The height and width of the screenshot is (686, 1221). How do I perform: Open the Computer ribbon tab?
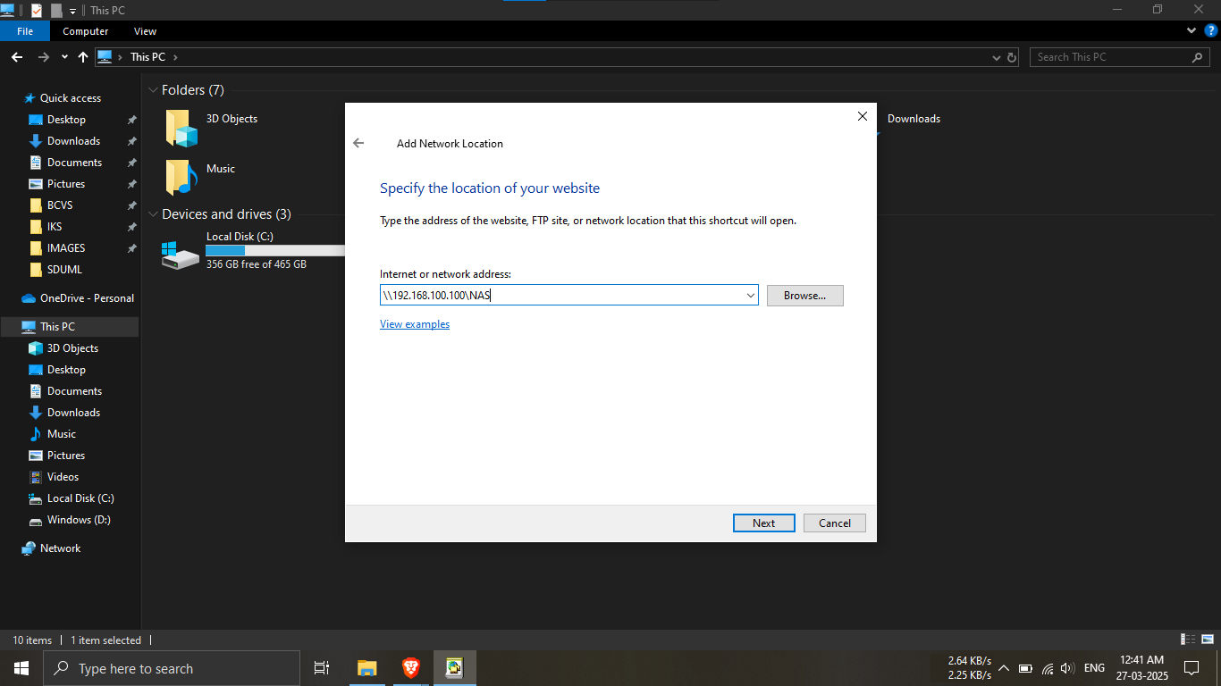tap(85, 31)
